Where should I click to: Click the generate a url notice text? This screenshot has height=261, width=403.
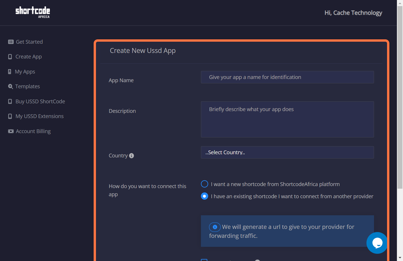[282, 231]
